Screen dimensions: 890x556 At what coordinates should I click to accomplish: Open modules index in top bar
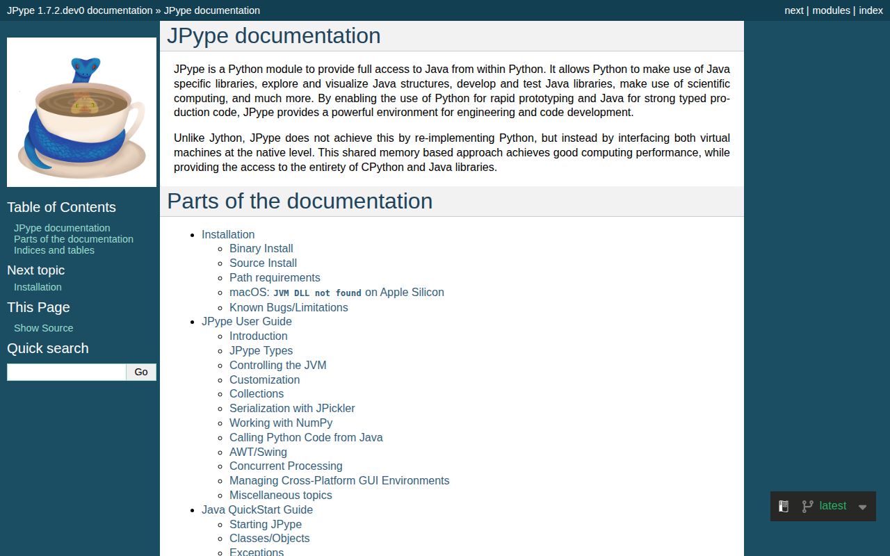click(x=832, y=10)
